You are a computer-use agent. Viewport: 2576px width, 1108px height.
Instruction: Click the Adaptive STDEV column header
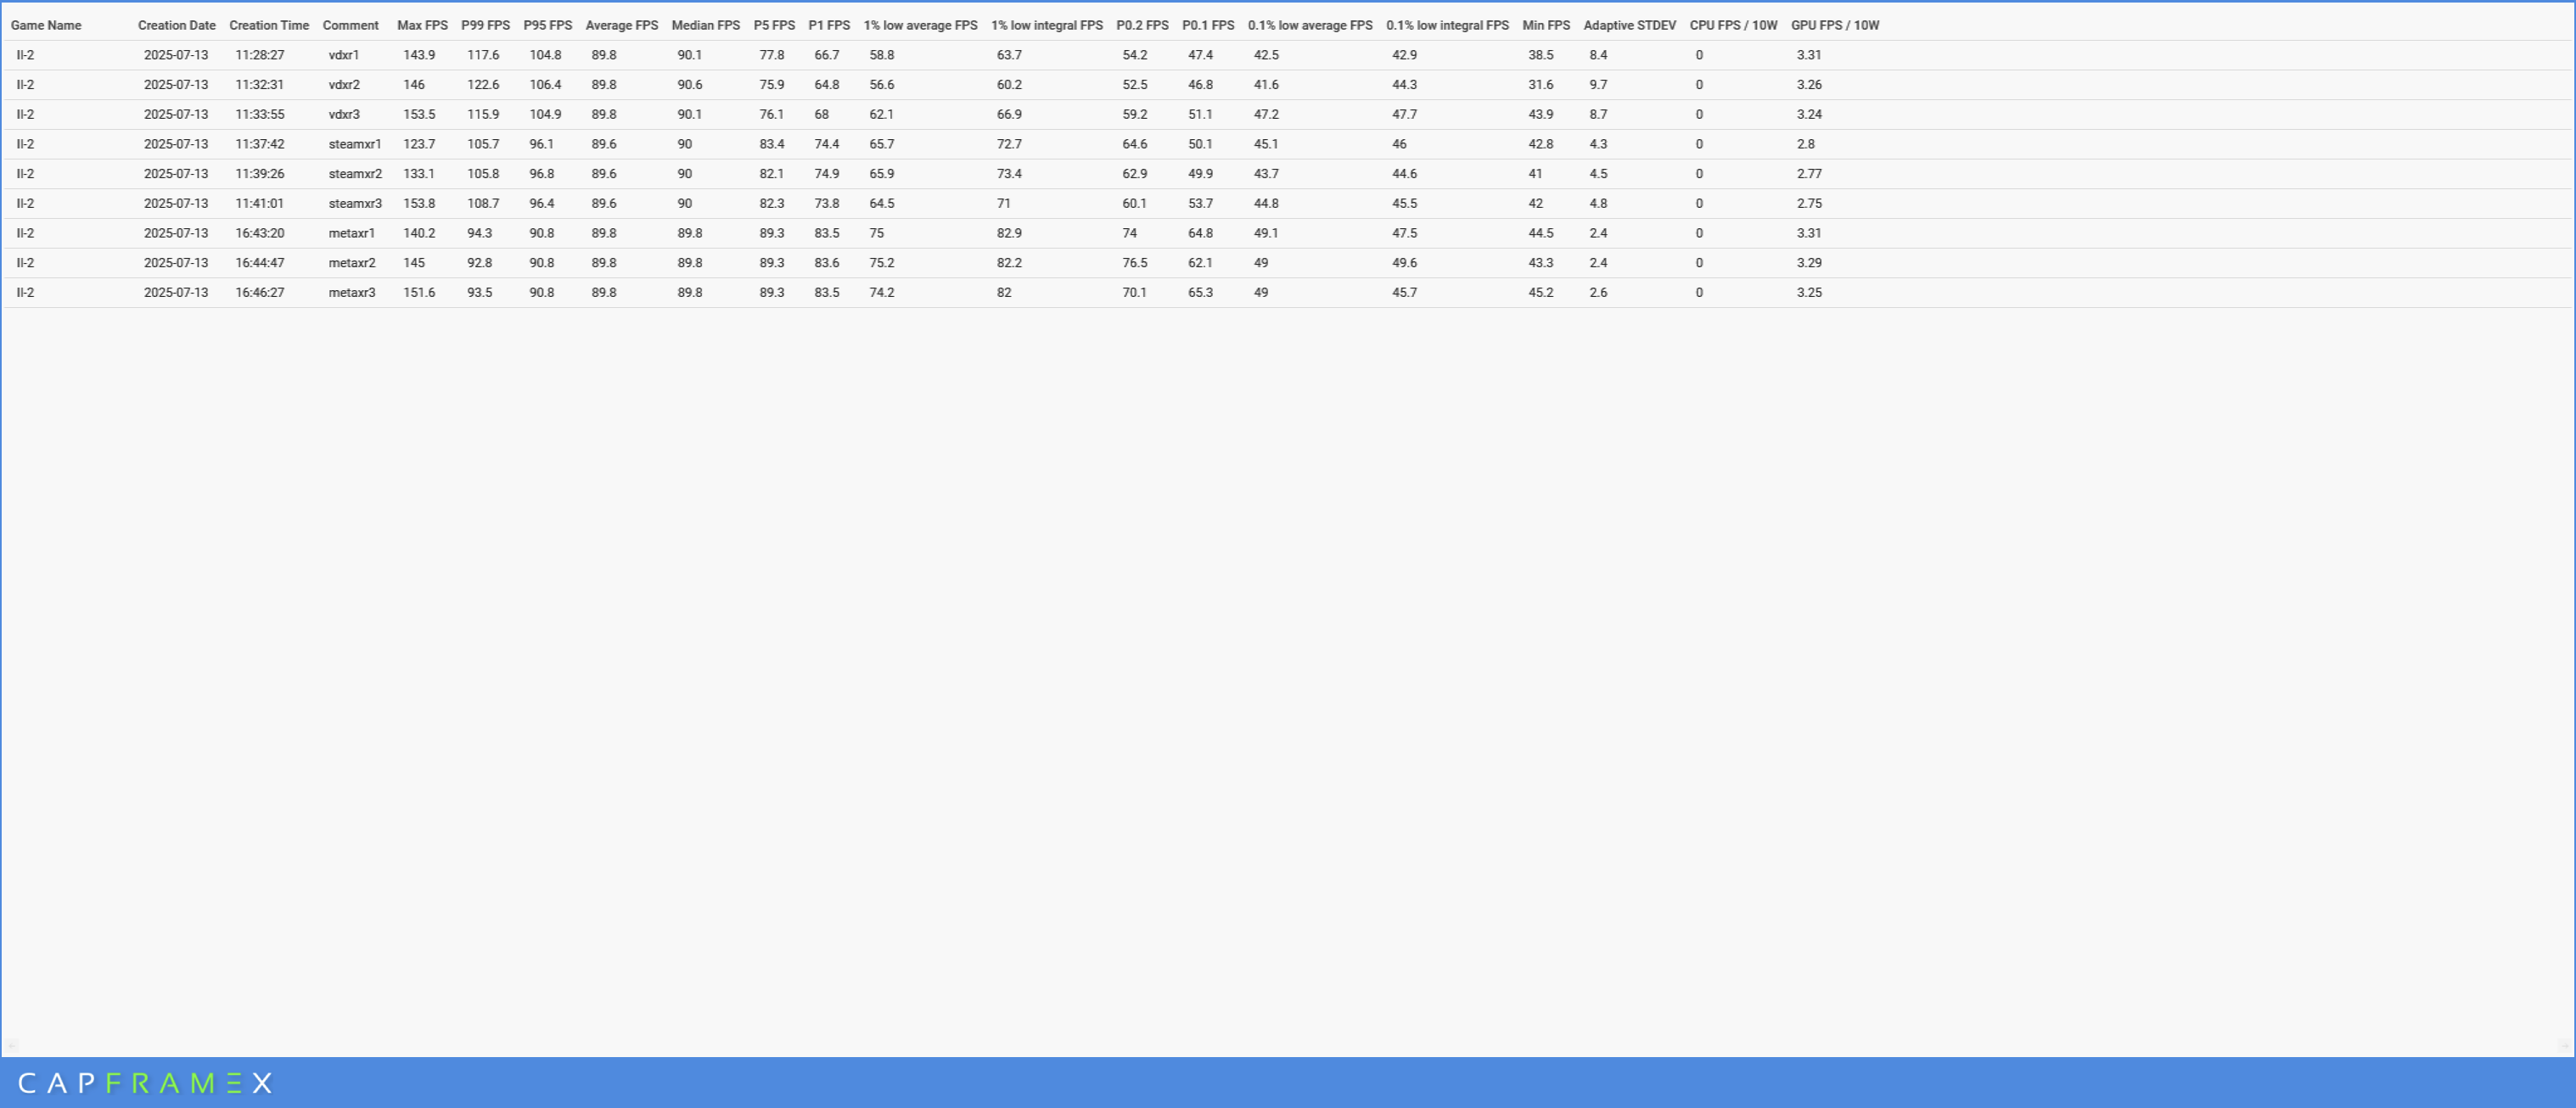pos(1630,25)
